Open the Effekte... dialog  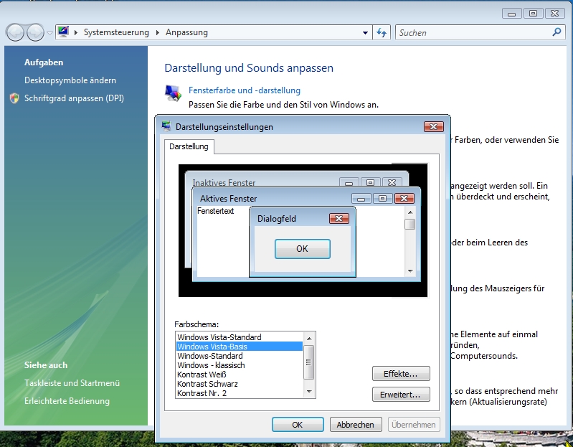point(401,374)
